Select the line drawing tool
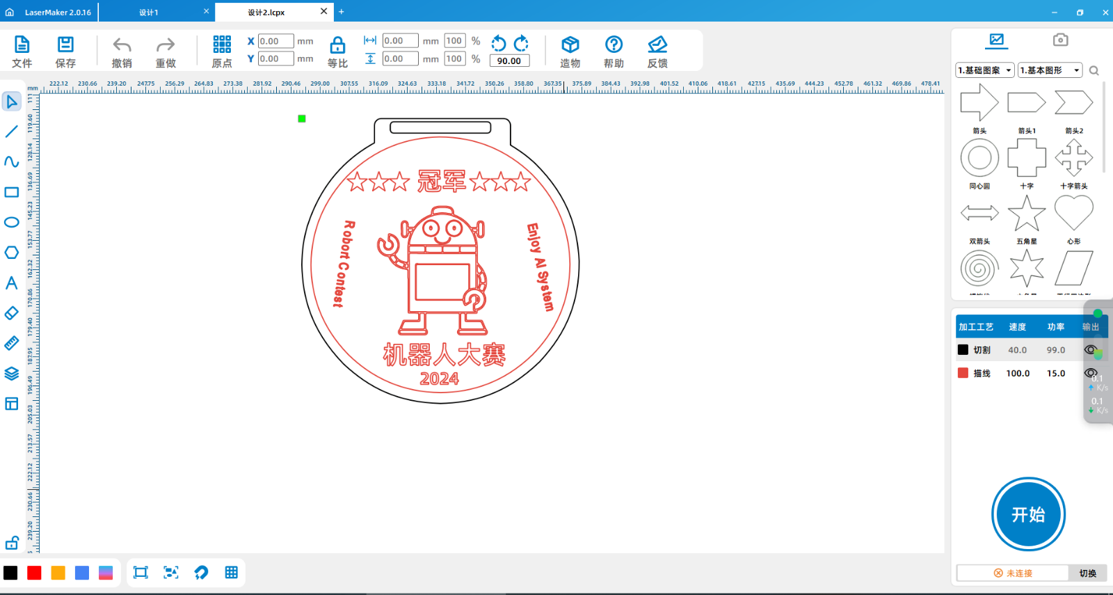 12,132
